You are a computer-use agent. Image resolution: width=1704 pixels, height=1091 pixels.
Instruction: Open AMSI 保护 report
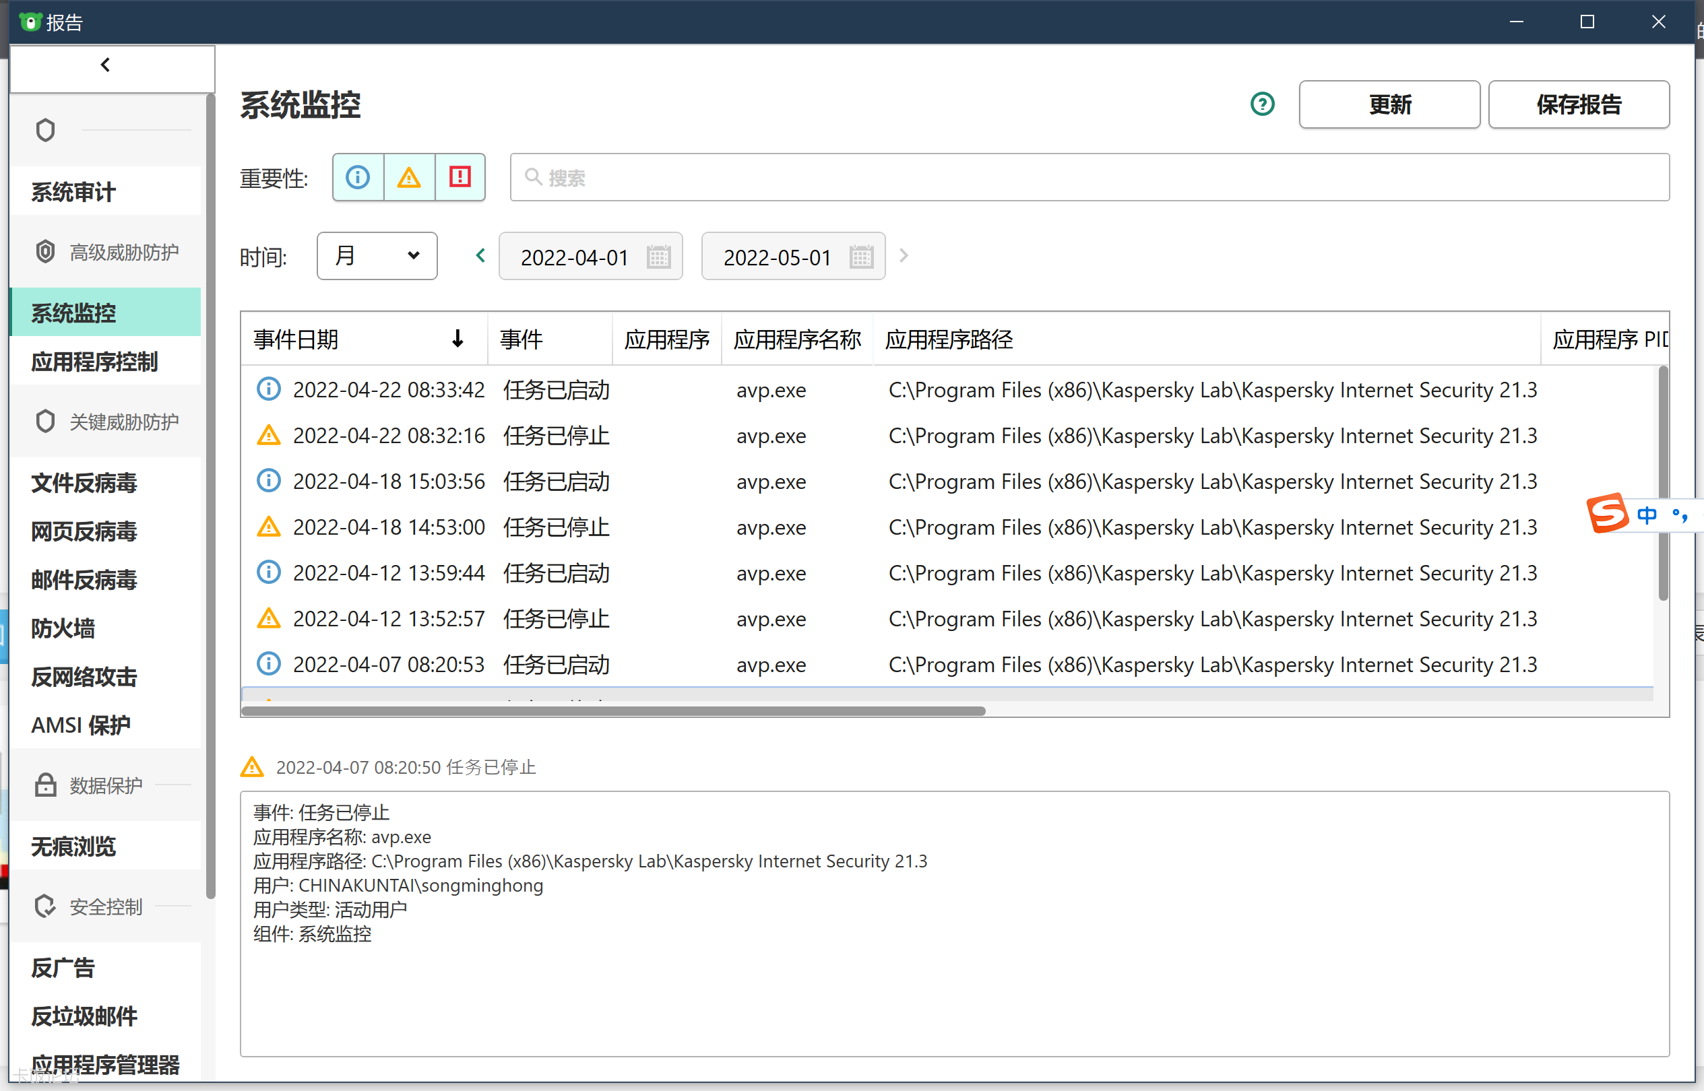click(x=105, y=725)
